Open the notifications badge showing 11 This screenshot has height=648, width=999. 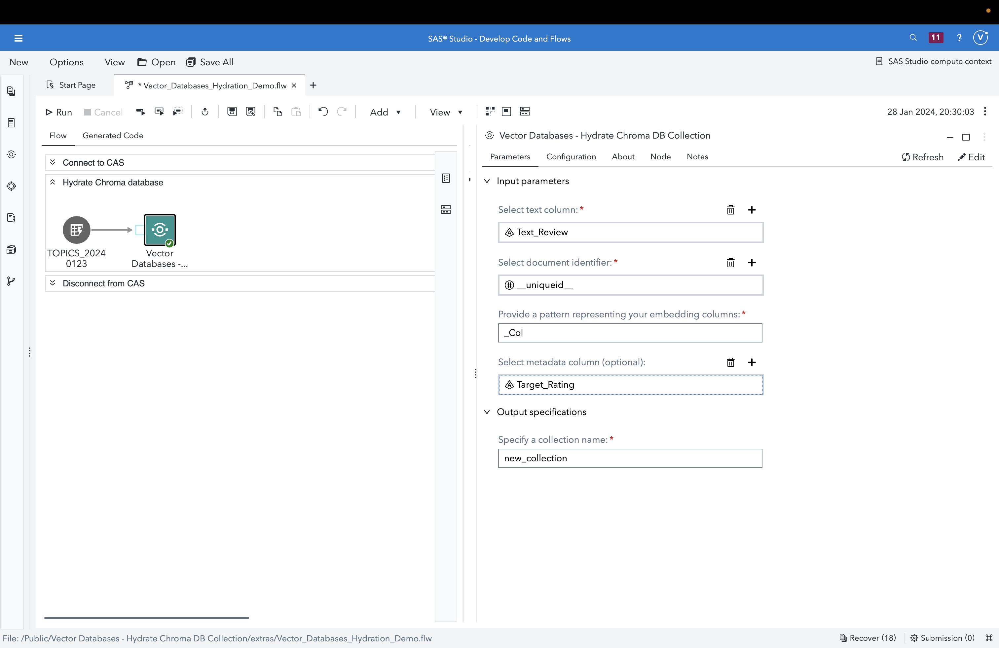(x=936, y=38)
